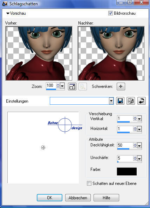This screenshot has height=208, width=150.
Task: Click the save preset floppy disk icon
Action: 120,101
